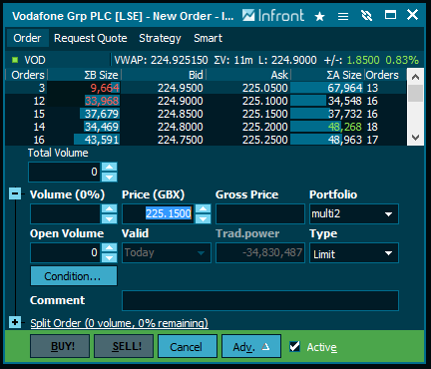This screenshot has height=369, width=431.
Task: Click order book scrollbar down arrow
Action: [415, 138]
